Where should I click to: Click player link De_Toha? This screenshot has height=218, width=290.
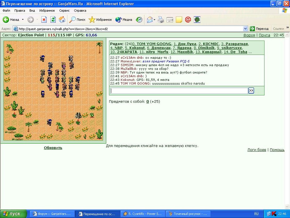tap(235, 52)
